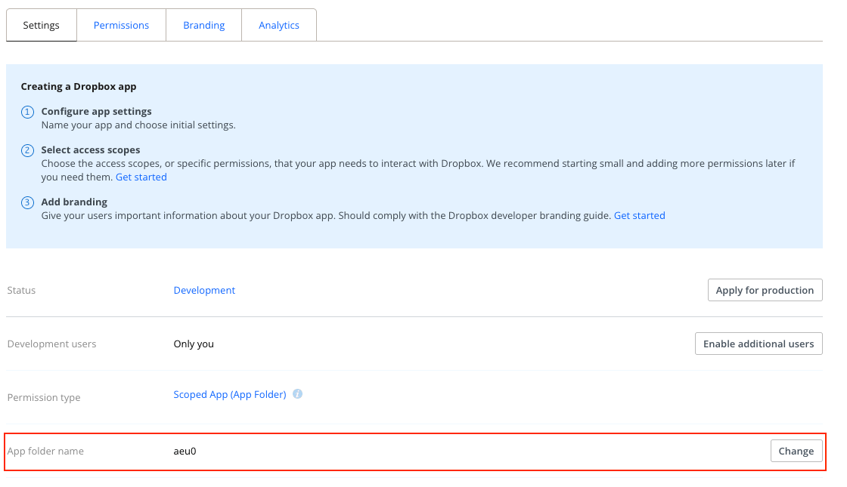
Task: Click the App folder name label
Action: click(45, 451)
